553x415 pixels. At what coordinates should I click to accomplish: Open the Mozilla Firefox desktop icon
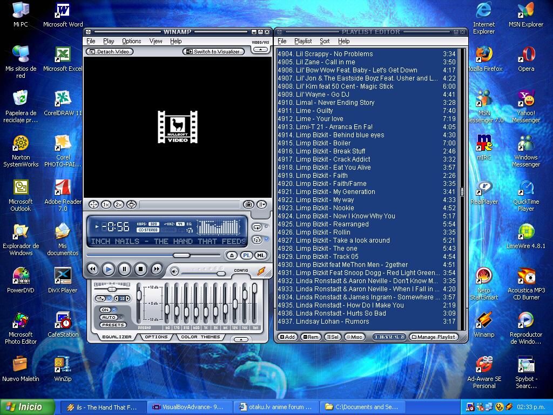click(x=484, y=58)
